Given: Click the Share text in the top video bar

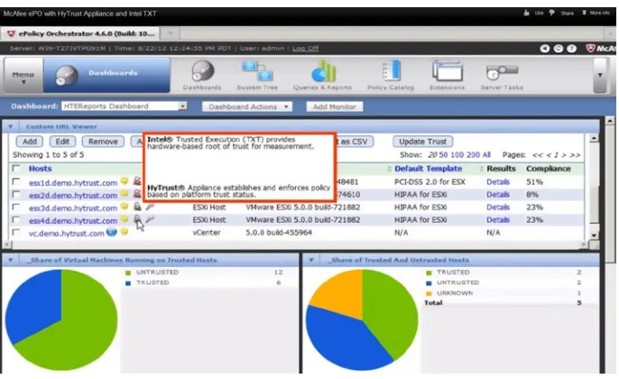Looking at the screenshot, I should click(568, 13).
